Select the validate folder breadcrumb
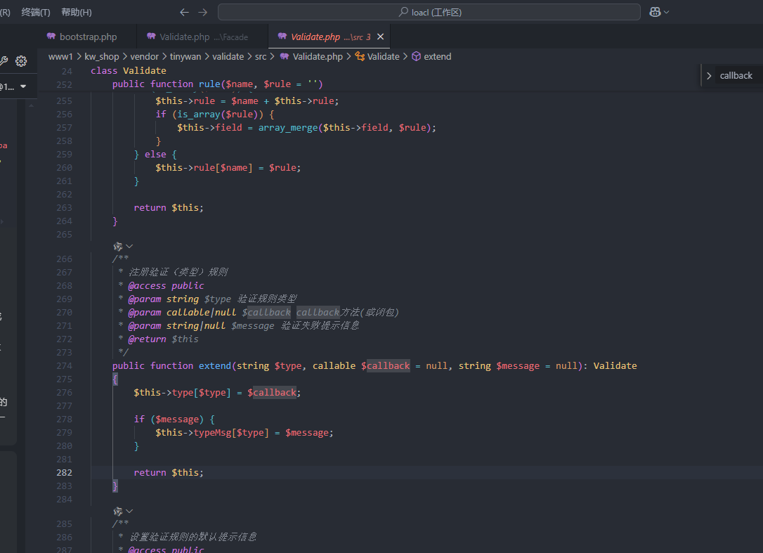This screenshot has height=553, width=763. tap(228, 56)
